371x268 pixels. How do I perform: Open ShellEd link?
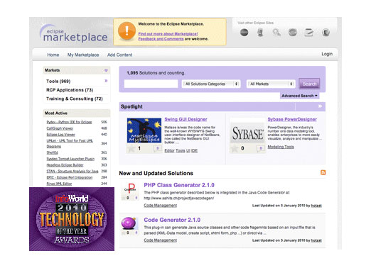52,152
